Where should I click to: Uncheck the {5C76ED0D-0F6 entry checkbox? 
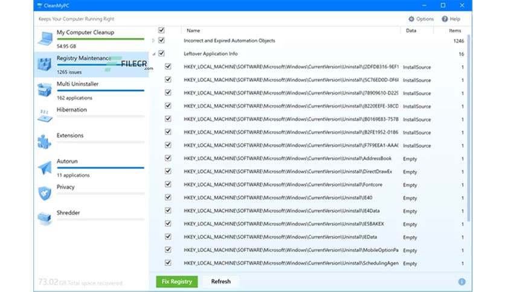click(x=168, y=80)
